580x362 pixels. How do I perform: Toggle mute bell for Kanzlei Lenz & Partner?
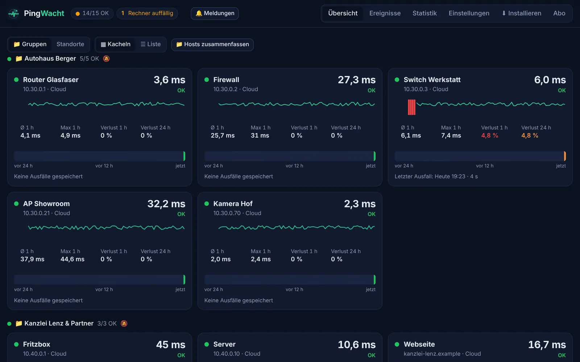[x=124, y=323]
